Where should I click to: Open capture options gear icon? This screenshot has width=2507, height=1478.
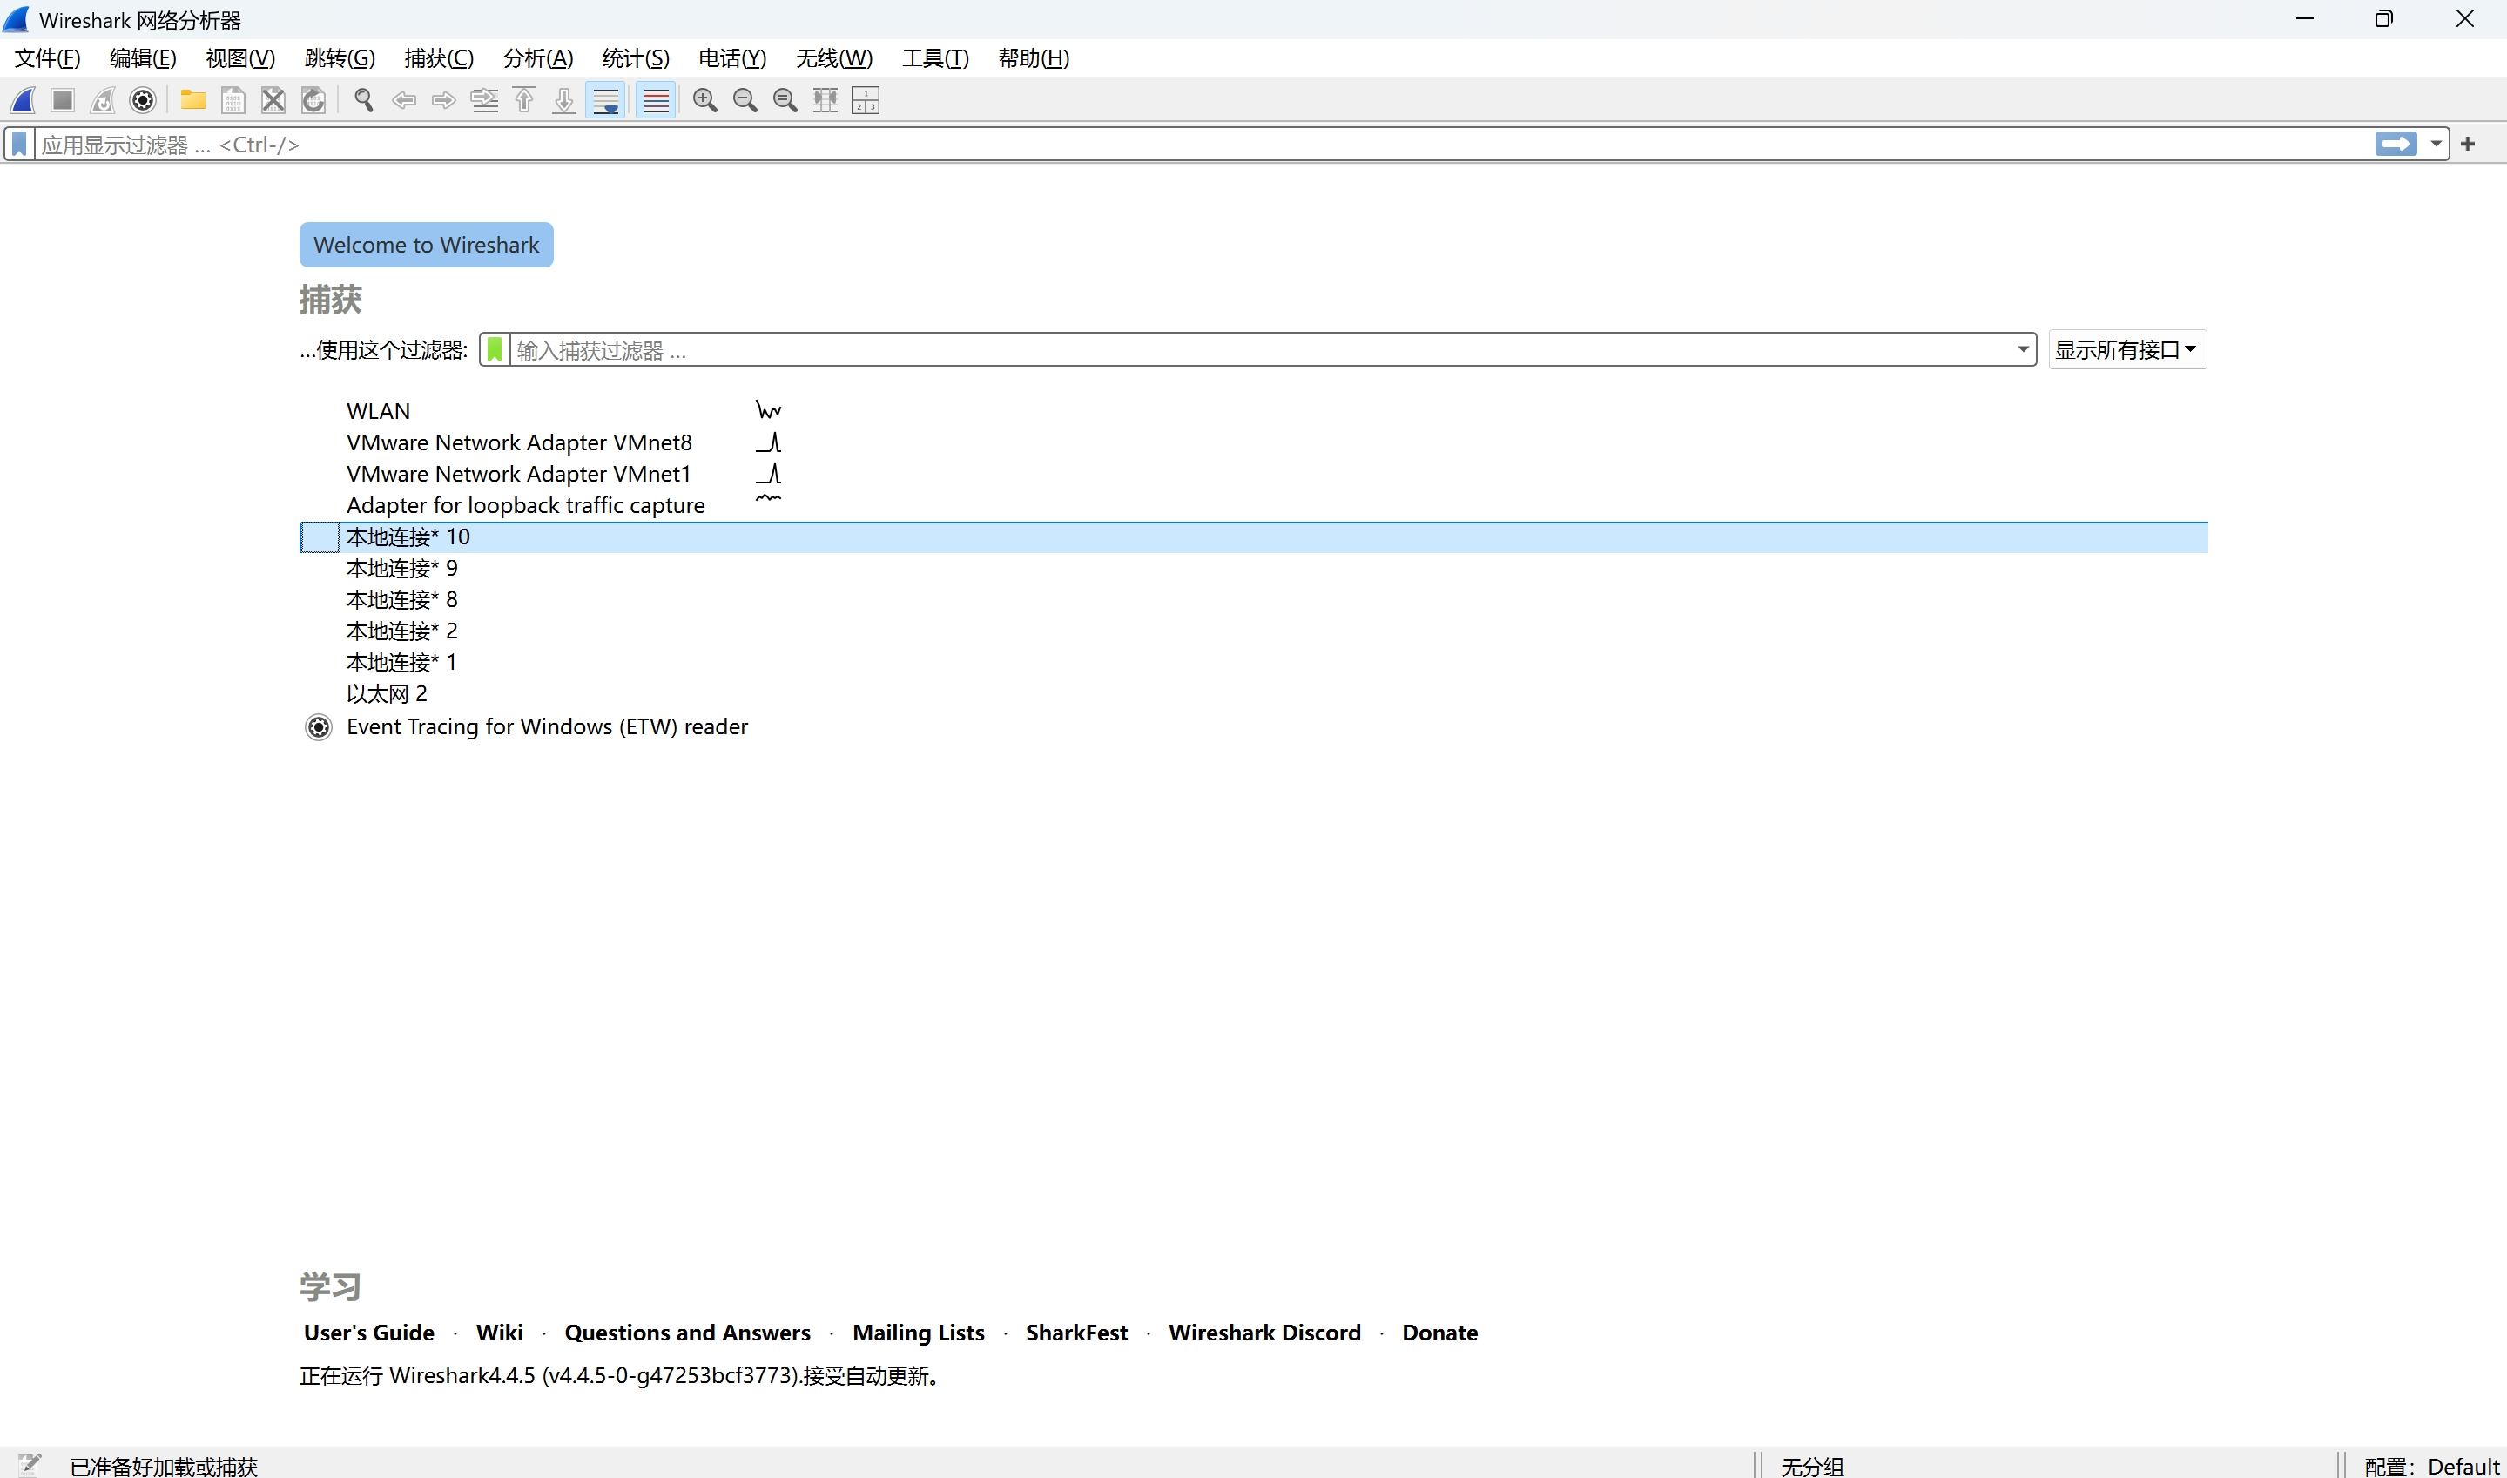(144, 100)
